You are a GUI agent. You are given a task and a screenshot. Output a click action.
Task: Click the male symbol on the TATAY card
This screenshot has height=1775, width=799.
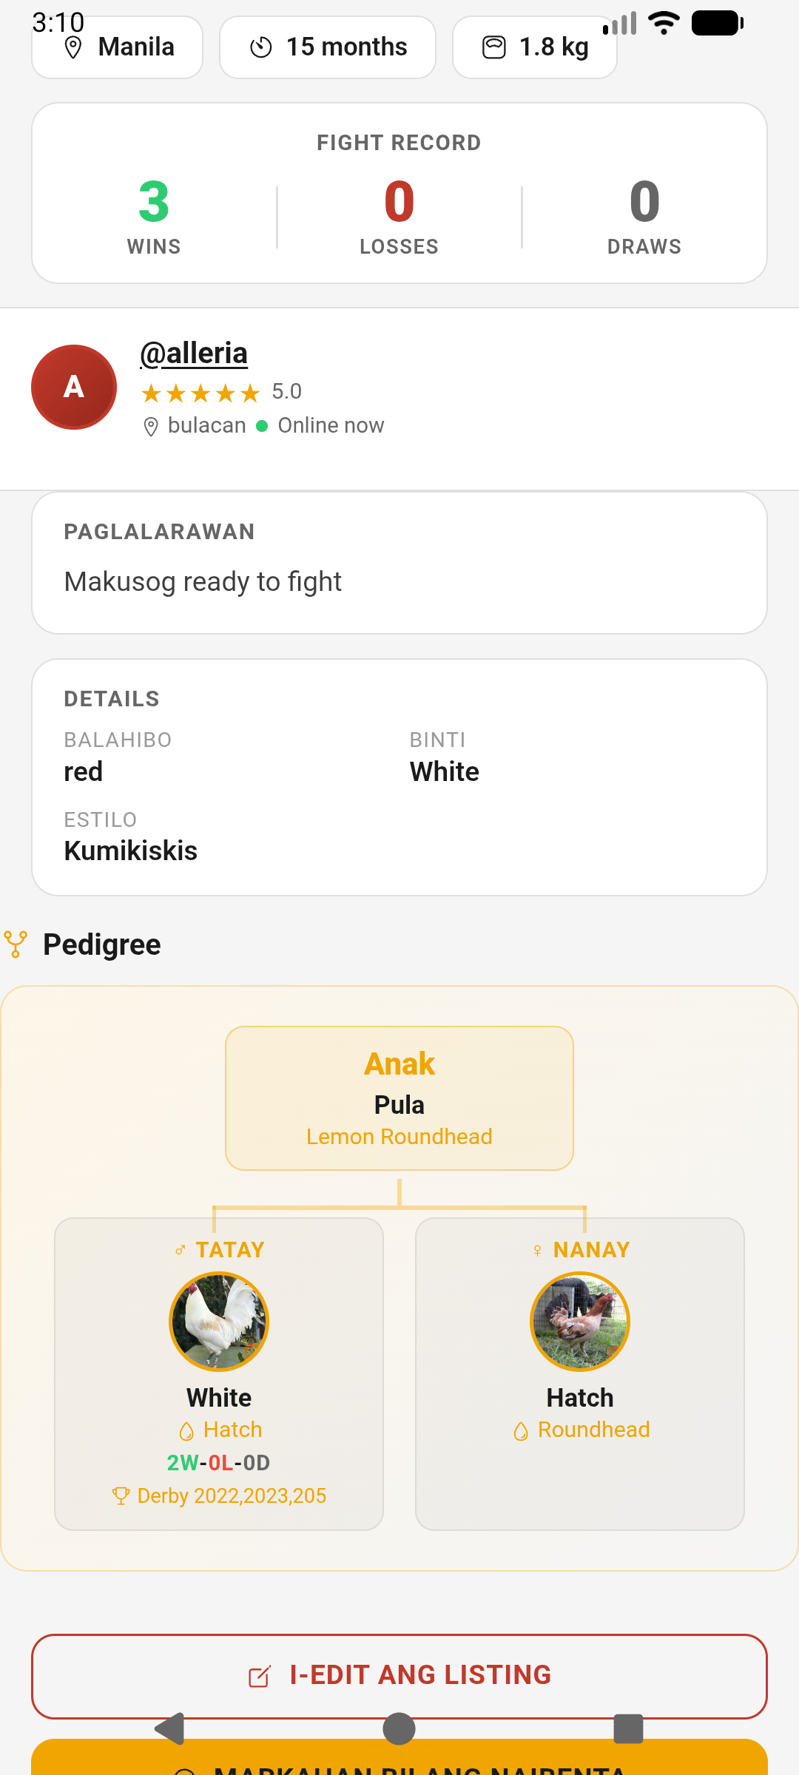click(180, 1249)
